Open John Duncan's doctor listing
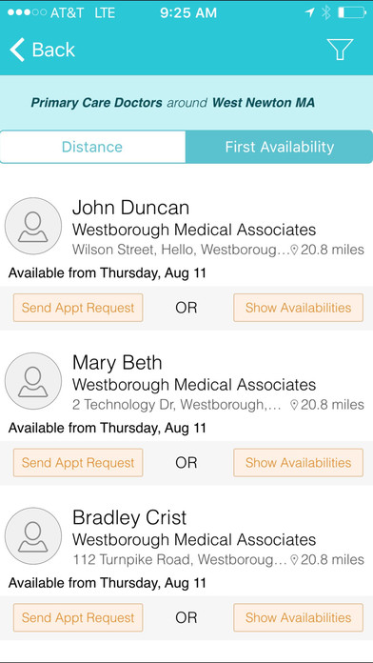 tap(186, 237)
